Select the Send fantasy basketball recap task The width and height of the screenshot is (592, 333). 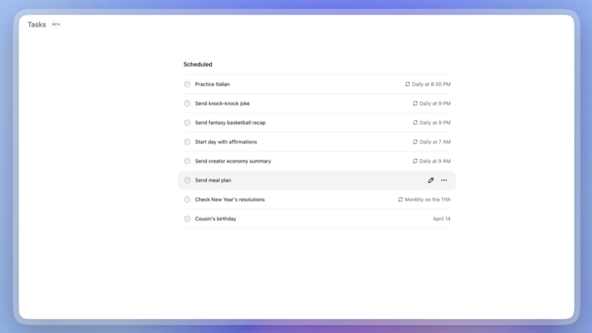(x=230, y=123)
